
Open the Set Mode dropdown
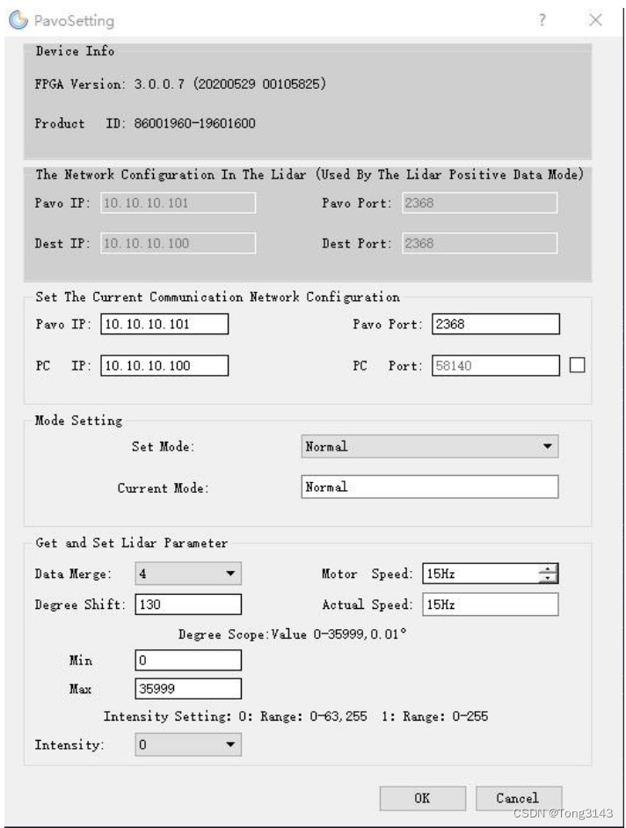pyautogui.click(x=430, y=446)
